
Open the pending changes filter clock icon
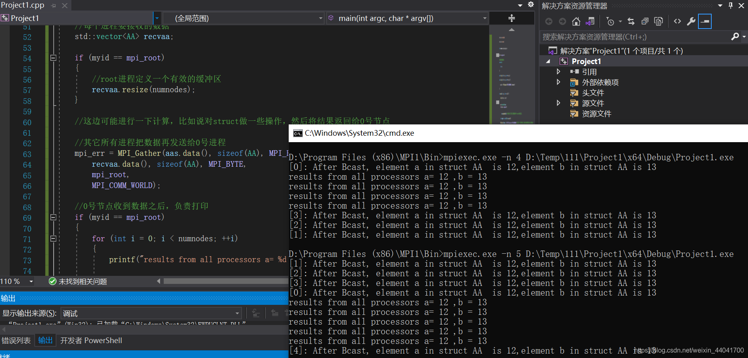tap(610, 21)
